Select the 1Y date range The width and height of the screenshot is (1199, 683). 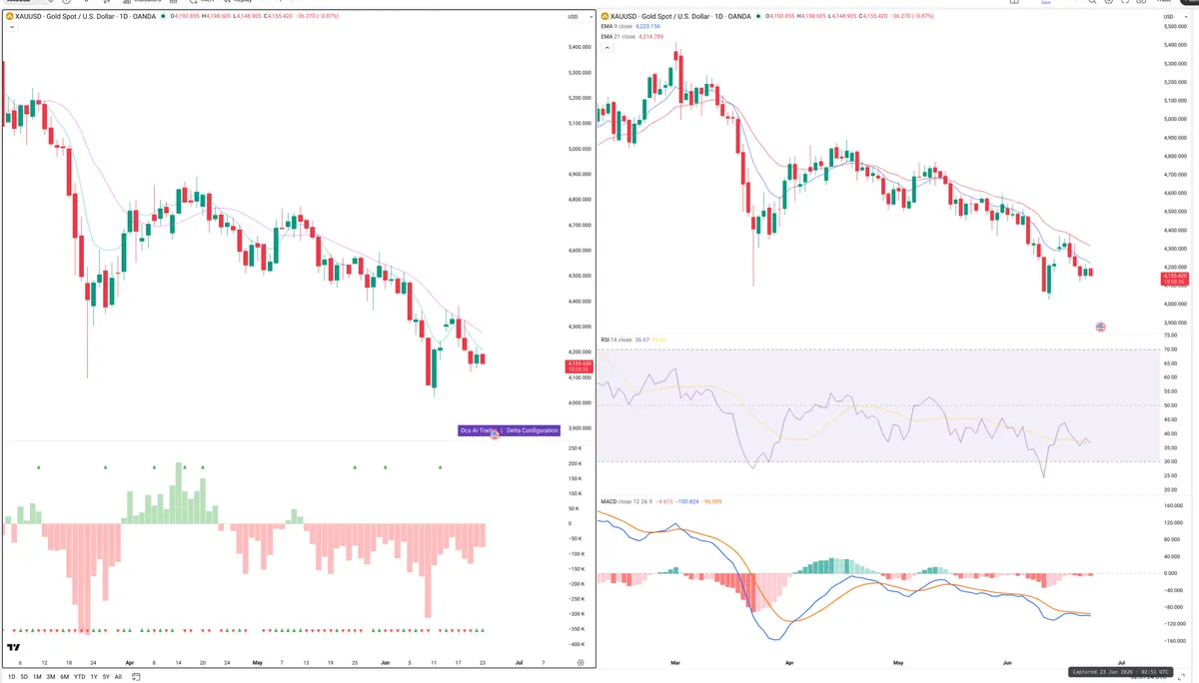(94, 677)
